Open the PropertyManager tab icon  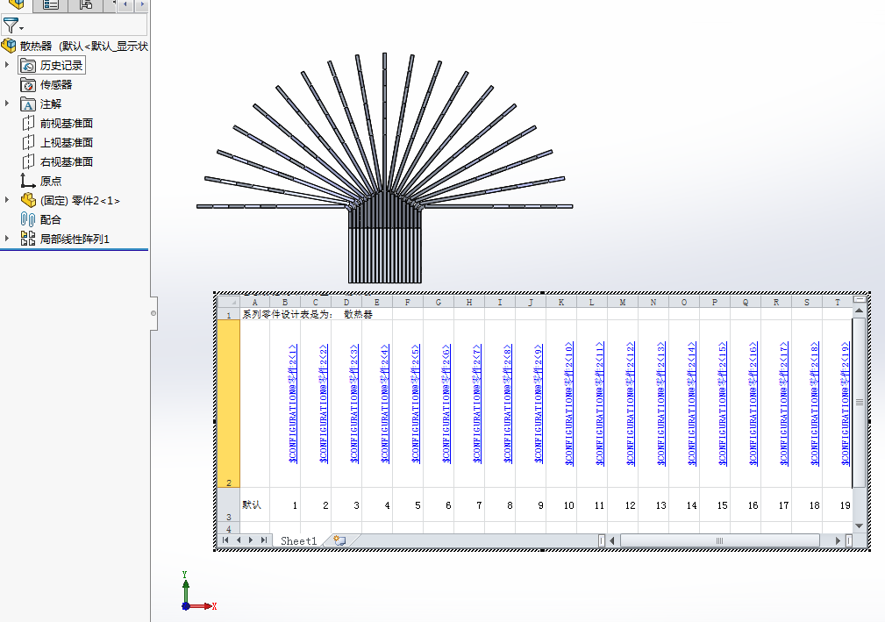point(51,5)
